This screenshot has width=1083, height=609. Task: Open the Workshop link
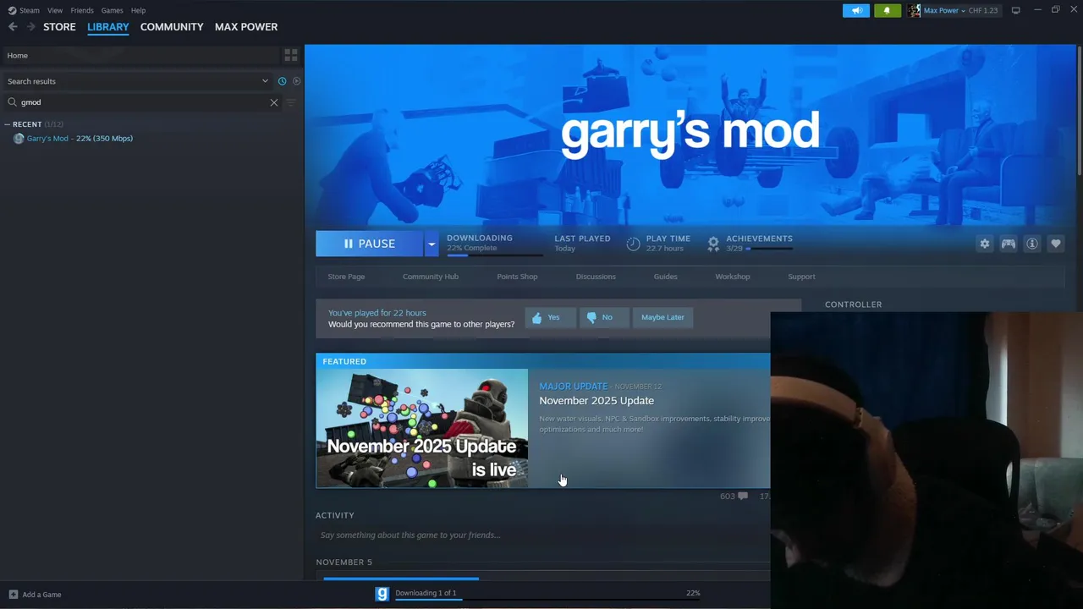point(733,277)
